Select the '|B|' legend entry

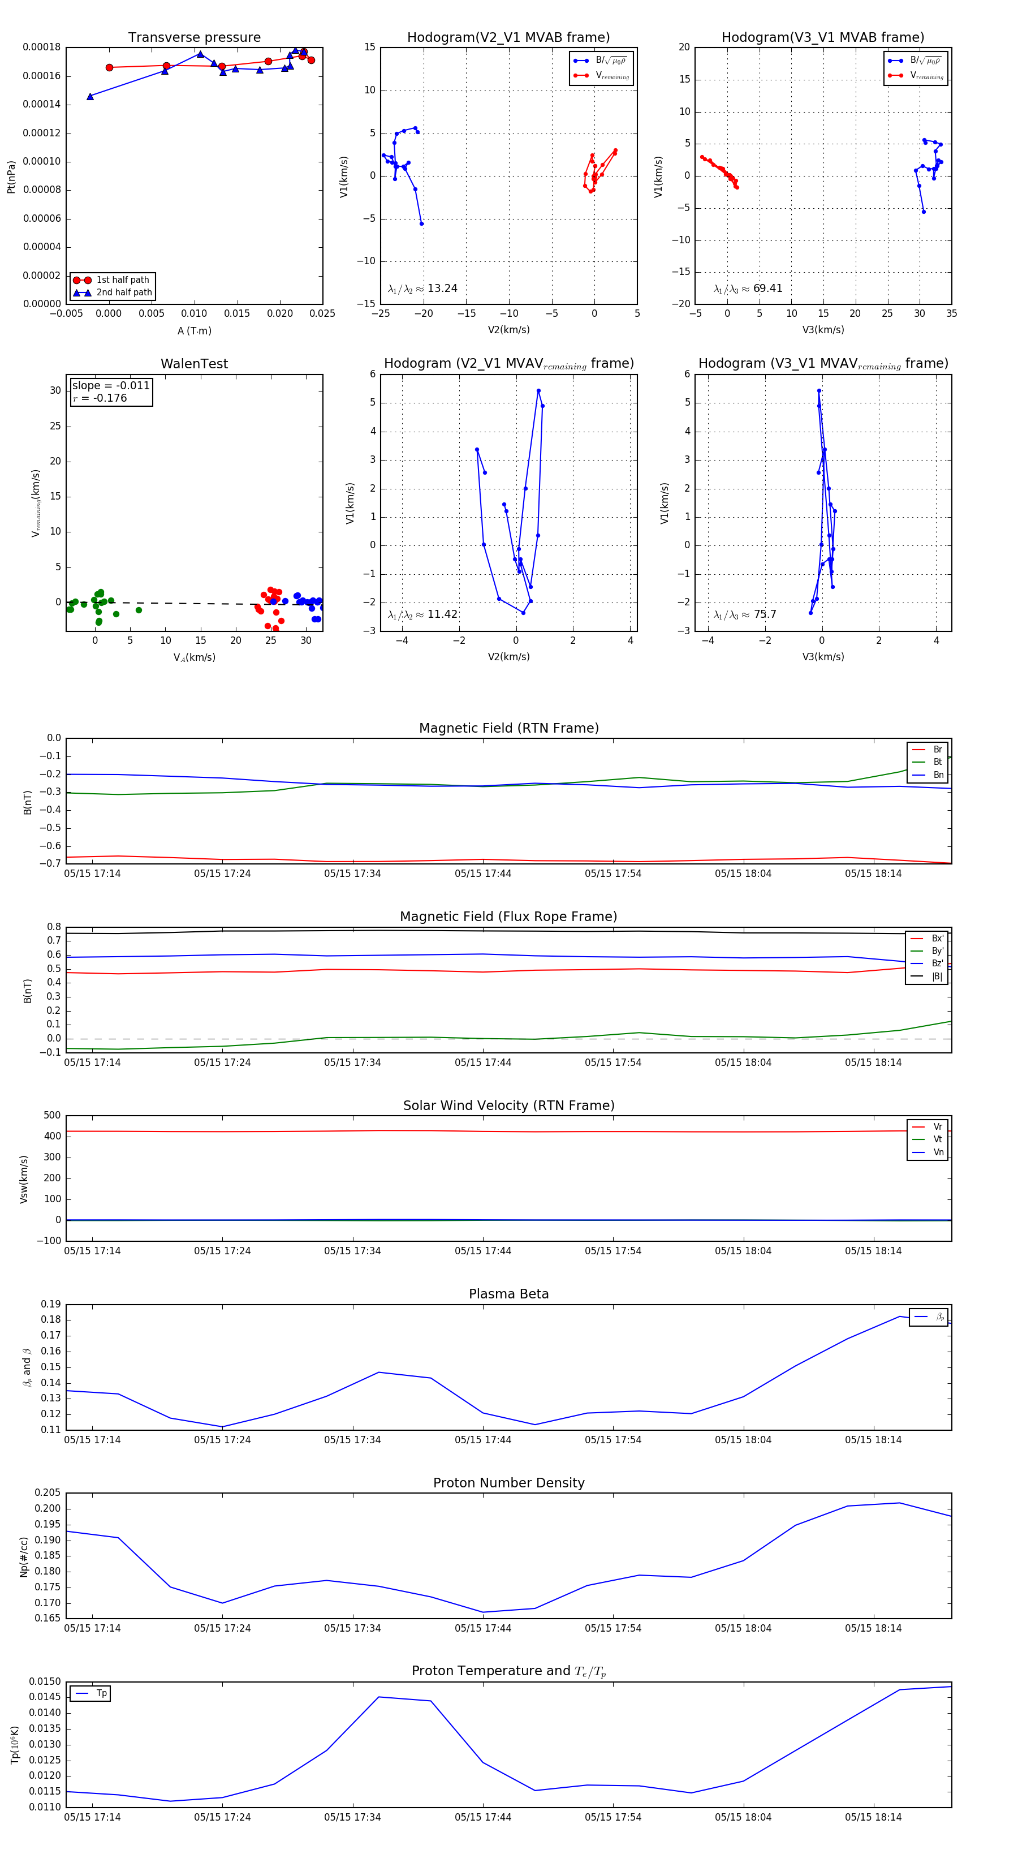927,976
